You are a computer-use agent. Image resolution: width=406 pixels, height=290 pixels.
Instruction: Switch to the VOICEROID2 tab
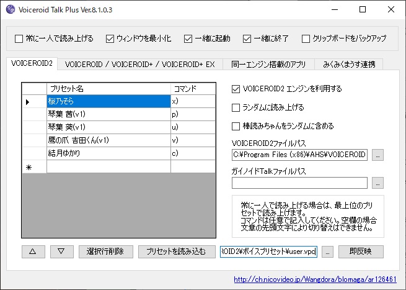(x=32, y=63)
